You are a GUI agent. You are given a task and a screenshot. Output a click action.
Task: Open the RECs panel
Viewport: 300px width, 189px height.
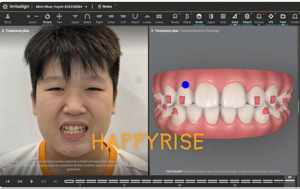[x=8, y=16]
